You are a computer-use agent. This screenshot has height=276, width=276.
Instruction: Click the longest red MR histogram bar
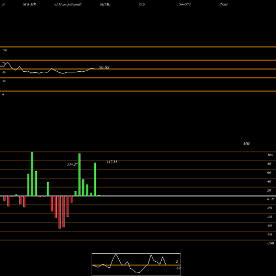click(x=60, y=212)
